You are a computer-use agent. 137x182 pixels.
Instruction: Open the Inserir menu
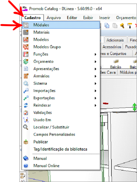(x=105, y=18)
